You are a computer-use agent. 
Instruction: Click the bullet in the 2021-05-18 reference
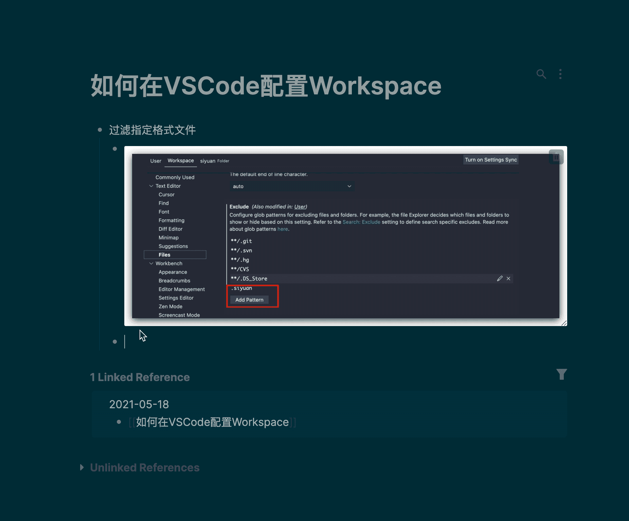pos(119,422)
